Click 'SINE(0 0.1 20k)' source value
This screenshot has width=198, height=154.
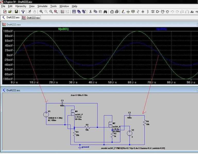click(55, 118)
